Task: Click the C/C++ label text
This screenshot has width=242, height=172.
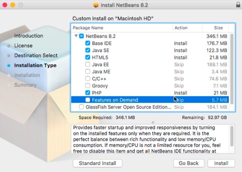Action: [x=99, y=79]
